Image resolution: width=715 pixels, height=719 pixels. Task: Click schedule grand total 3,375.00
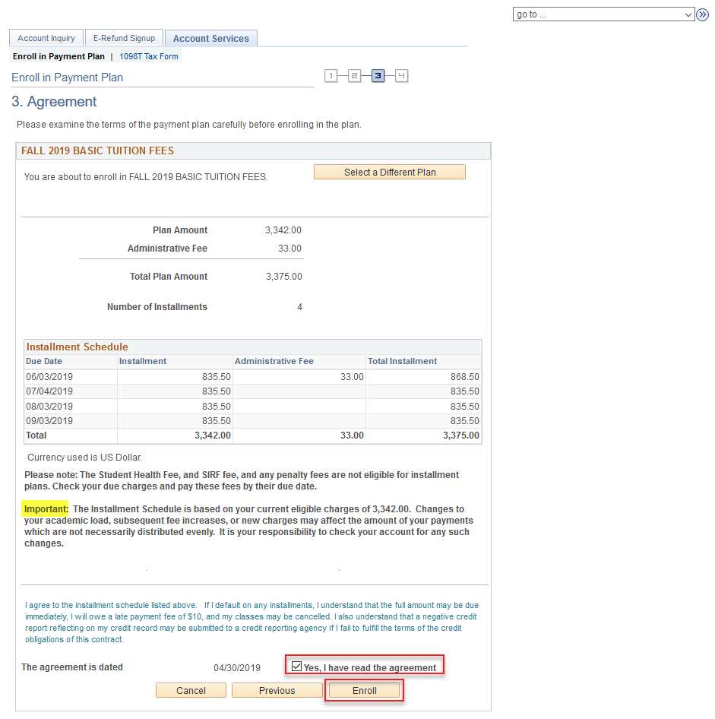(x=461, y=436)
